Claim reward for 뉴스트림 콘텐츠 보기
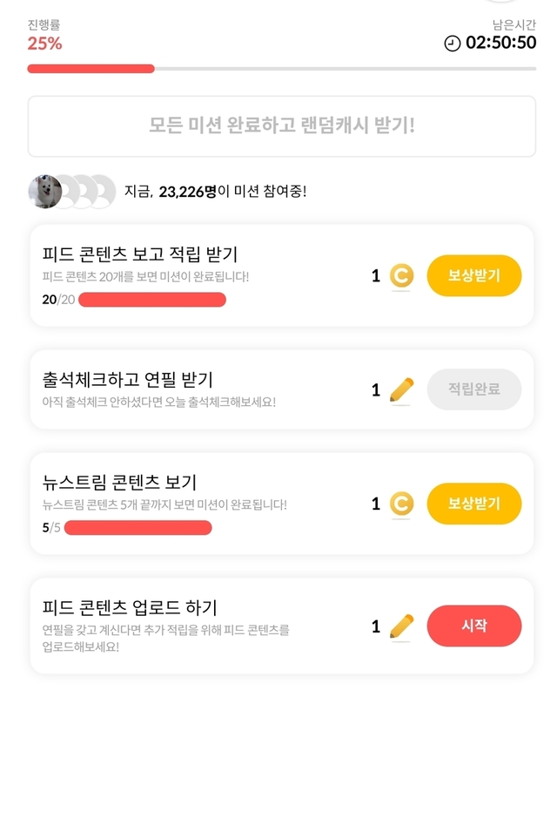Image resolution: width=557 pixels, height=839 pixels. pyautogui.click(x=473, y=504)
